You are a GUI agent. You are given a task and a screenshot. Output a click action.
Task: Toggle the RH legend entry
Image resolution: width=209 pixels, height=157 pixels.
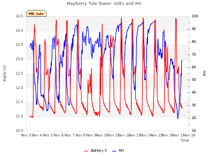[118, 150]
